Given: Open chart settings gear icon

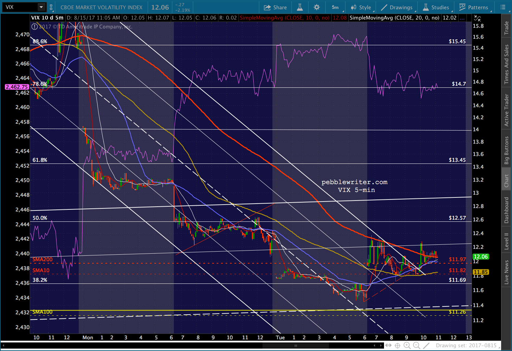Looking at the screenshot, I should [x=317, y=7].
